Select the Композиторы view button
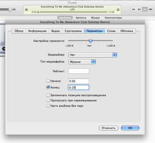Image resolution: width=155 pixels, height=143 pixels. point(113,18)
